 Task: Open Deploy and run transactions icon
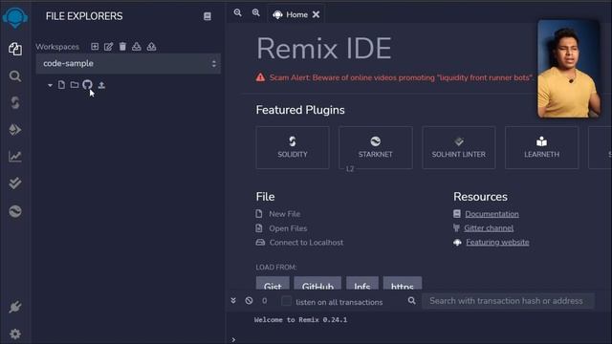point(15,130)
